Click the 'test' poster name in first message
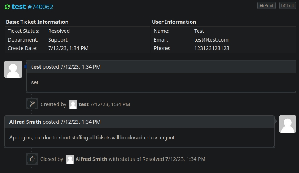299x173 pixels. click(36, 67)
